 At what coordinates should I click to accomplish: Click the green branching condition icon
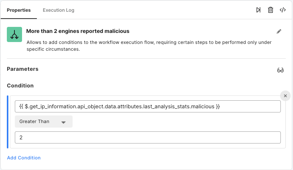(x=14, y=34)
